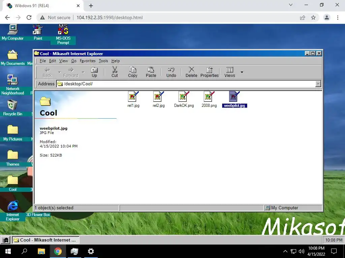Click '1 object(s) selected' status text

click(54, 208)
